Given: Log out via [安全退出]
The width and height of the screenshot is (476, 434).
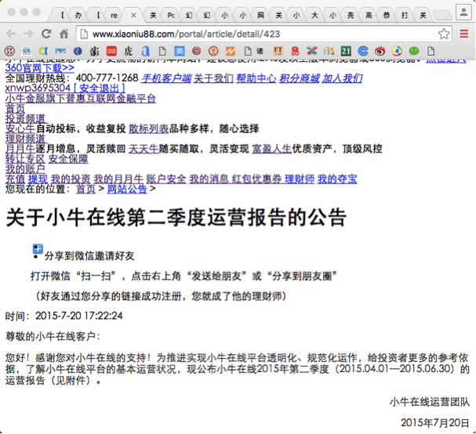Looking at the screenshot, I should [100, 88].
